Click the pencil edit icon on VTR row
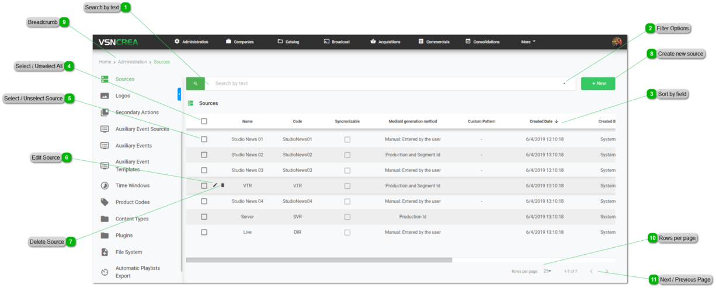Viewport: 716px width, 288px height. (215, 185)
